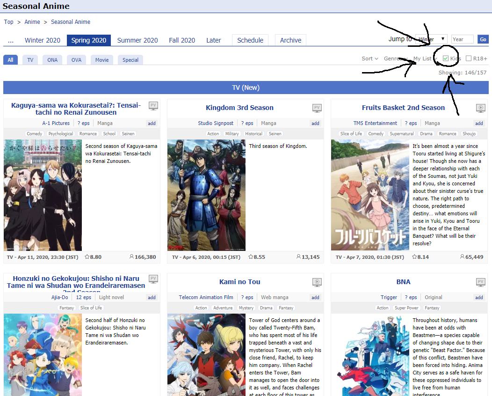Screen dimensions: 492x396
Task: Add Kami no Tou to my list
Action: 315,297
